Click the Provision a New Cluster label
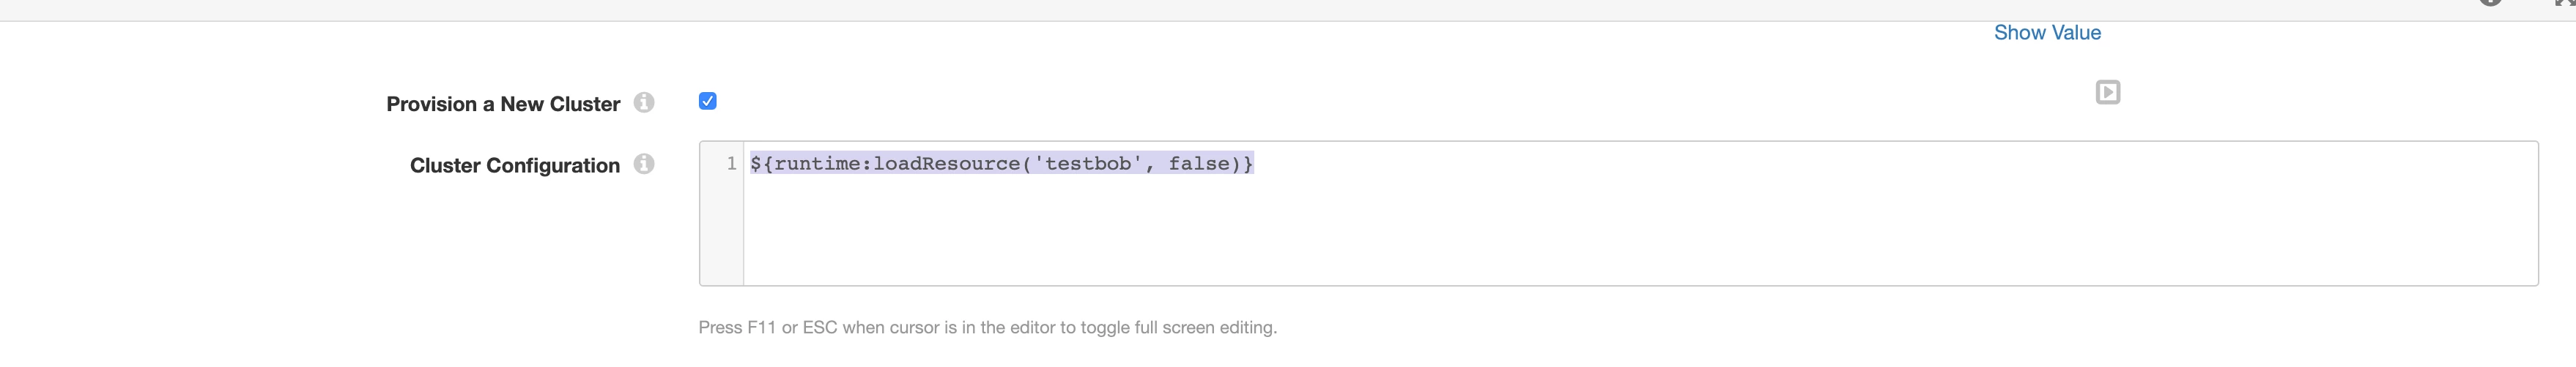The height and width of the screenshot is (367, 2576). point(503,104)
